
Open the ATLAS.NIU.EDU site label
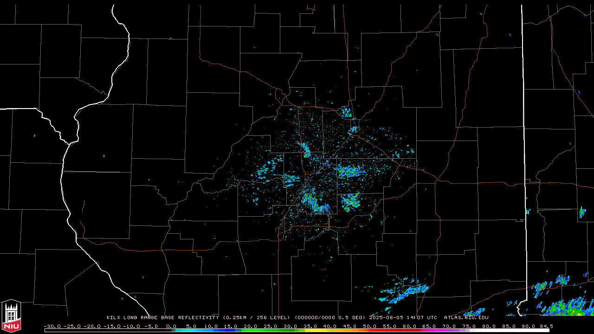466,318
